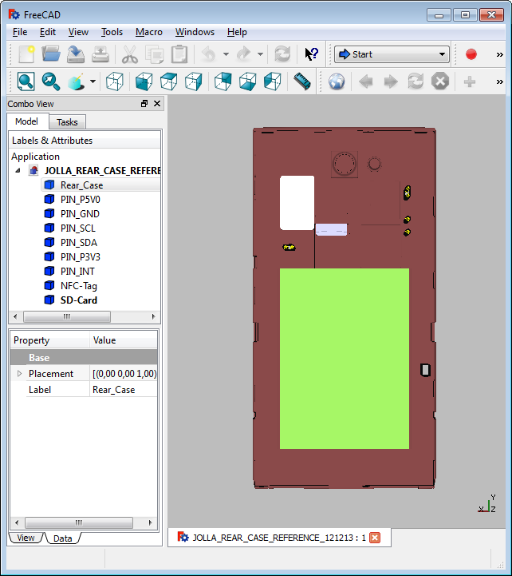The height and width of the screenshot is (576, 512).
Task: Open the View menu
Action: point(78,32)
